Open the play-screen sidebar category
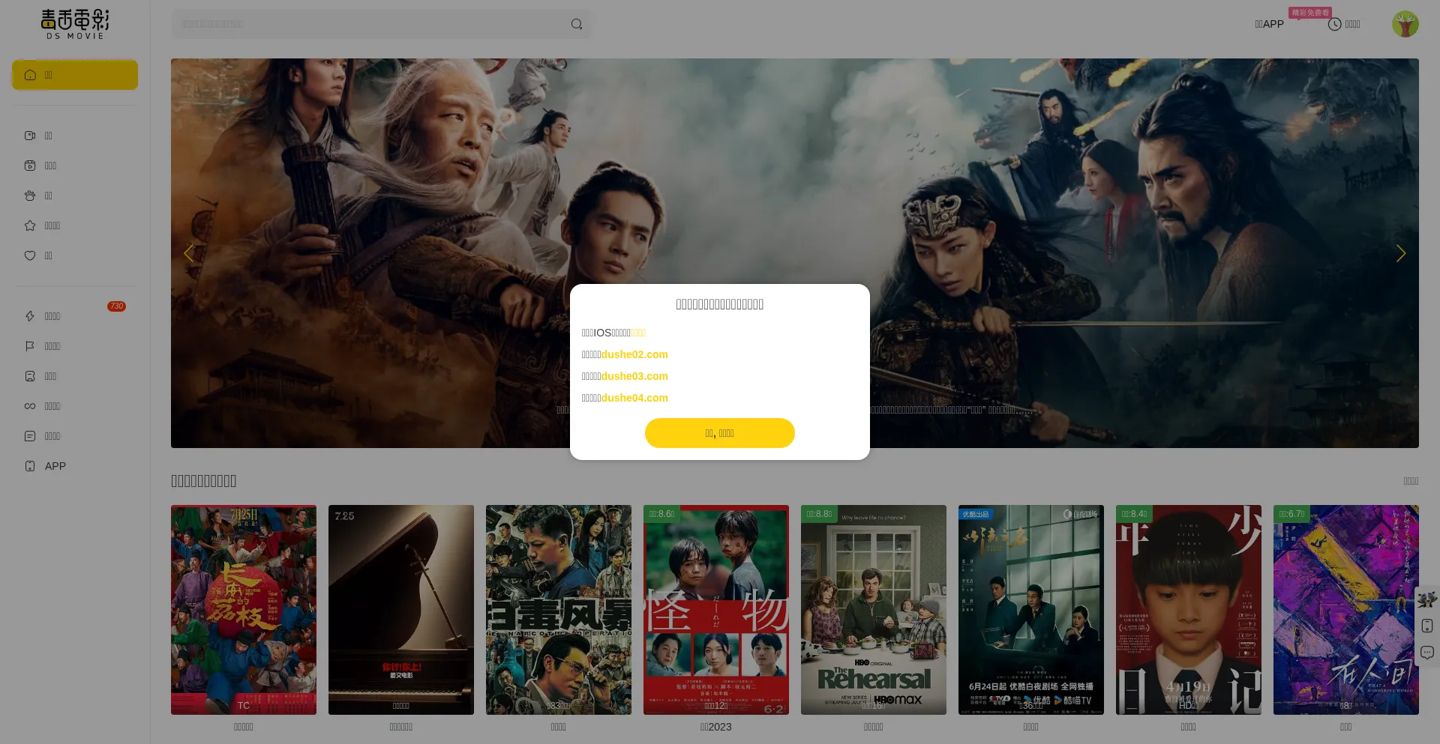The height and width of the screenshot is (744, 1440). tap(75, 166)
